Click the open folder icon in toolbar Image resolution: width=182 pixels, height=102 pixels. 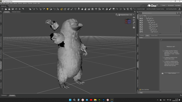click(6, 9)
